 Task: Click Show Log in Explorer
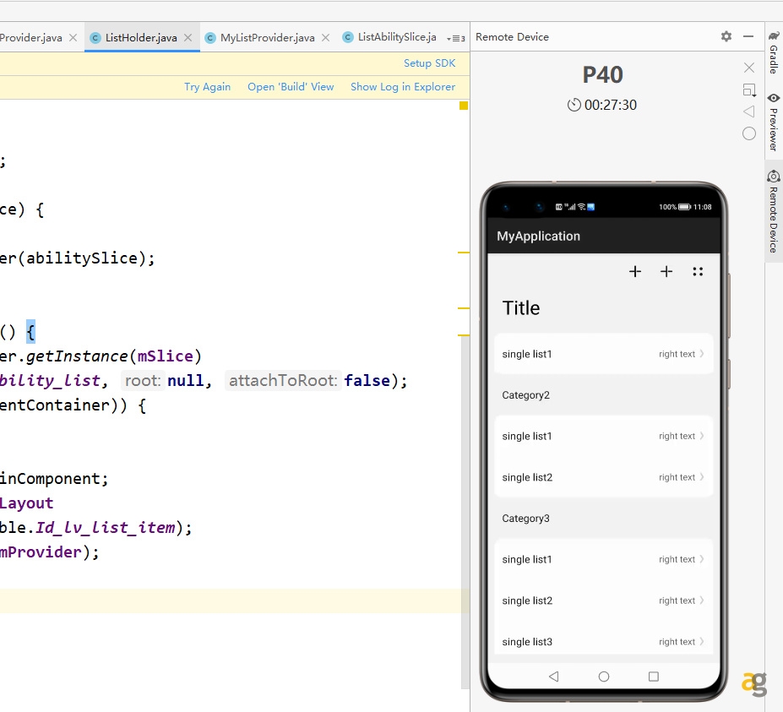click(x=404, y=86)
